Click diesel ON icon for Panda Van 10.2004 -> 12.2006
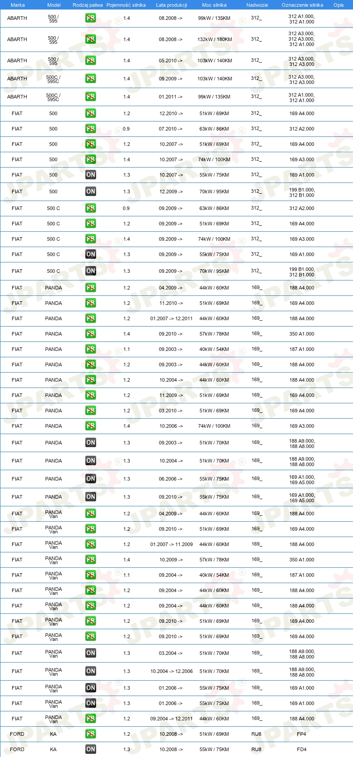This screenshot has width=353, height=757. point(91,671)
